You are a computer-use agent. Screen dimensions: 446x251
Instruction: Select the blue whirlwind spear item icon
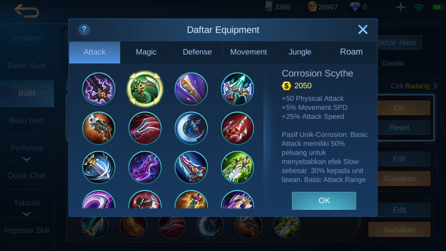coord(99,167)
